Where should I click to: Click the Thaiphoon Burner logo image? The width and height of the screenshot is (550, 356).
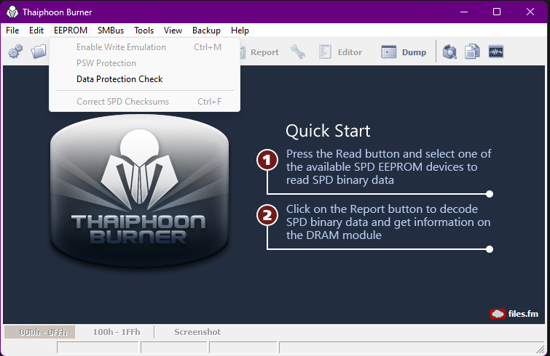pos(139,190)
